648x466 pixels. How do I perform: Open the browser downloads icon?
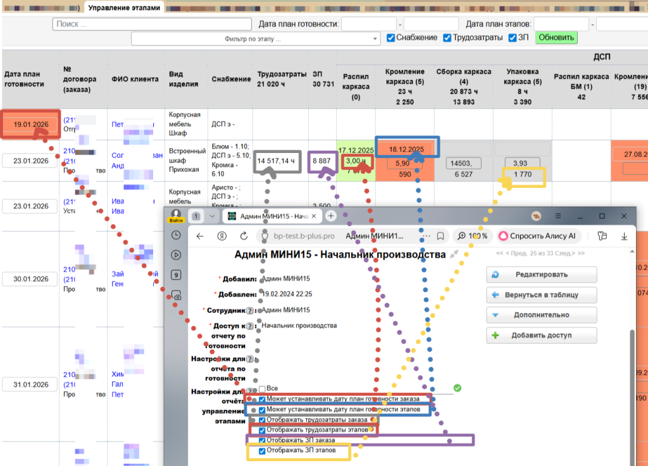click(x=625, y=236)
